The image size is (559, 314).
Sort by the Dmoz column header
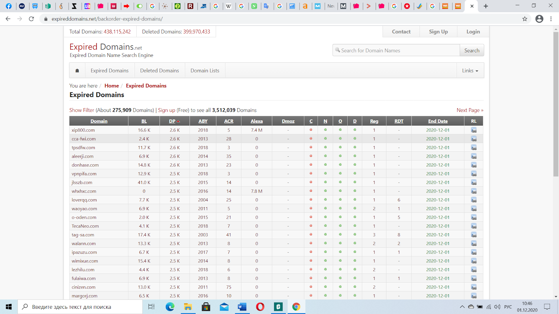pyautogui.click(x=288, y=121)
